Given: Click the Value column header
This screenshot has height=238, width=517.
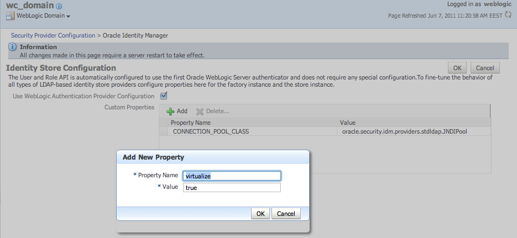Looking at the screenshot, I should coord(348,123).
